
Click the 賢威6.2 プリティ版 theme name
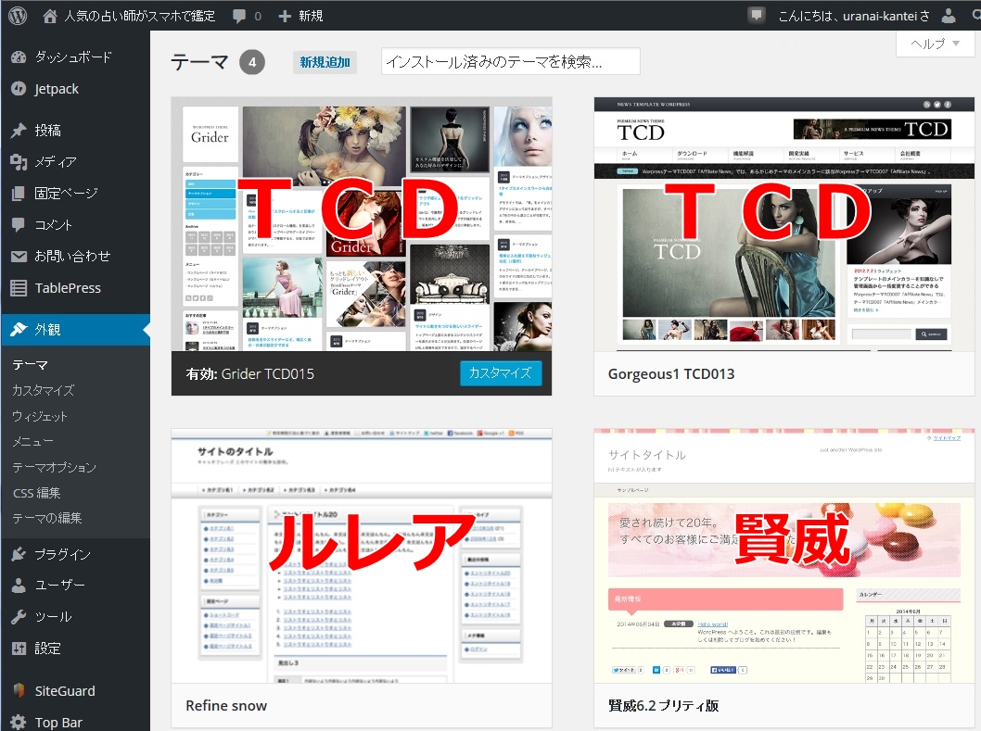click(x=663, y=705)
